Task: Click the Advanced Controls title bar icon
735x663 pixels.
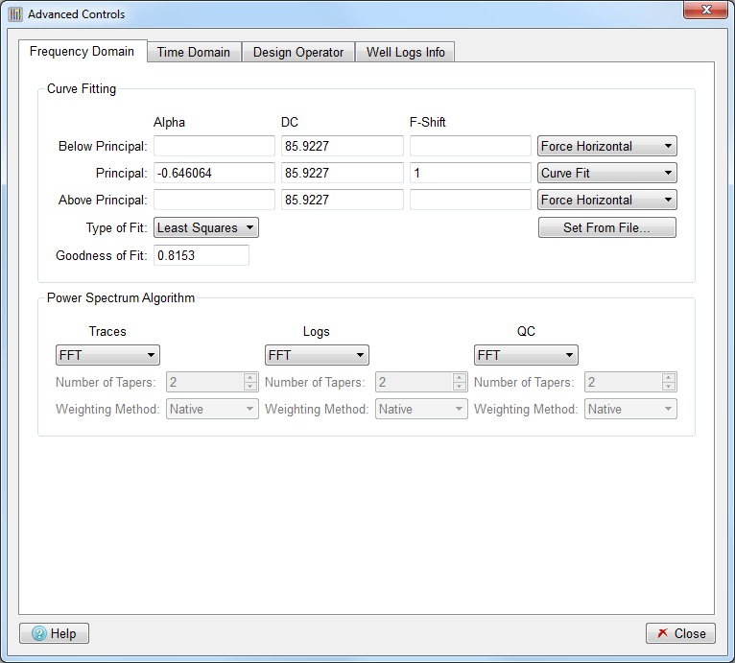Action: coord(15,14)
